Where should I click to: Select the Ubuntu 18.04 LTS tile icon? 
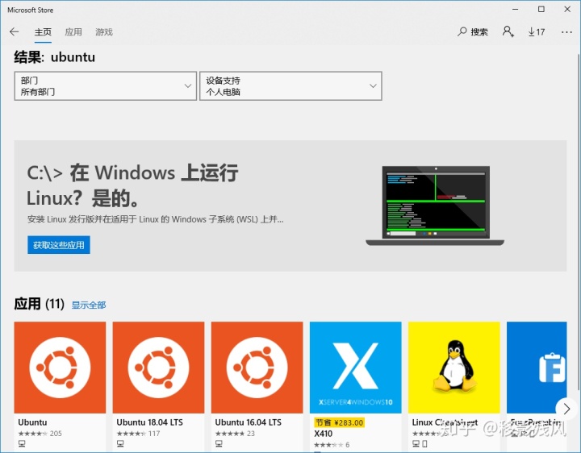click(159, 367)
